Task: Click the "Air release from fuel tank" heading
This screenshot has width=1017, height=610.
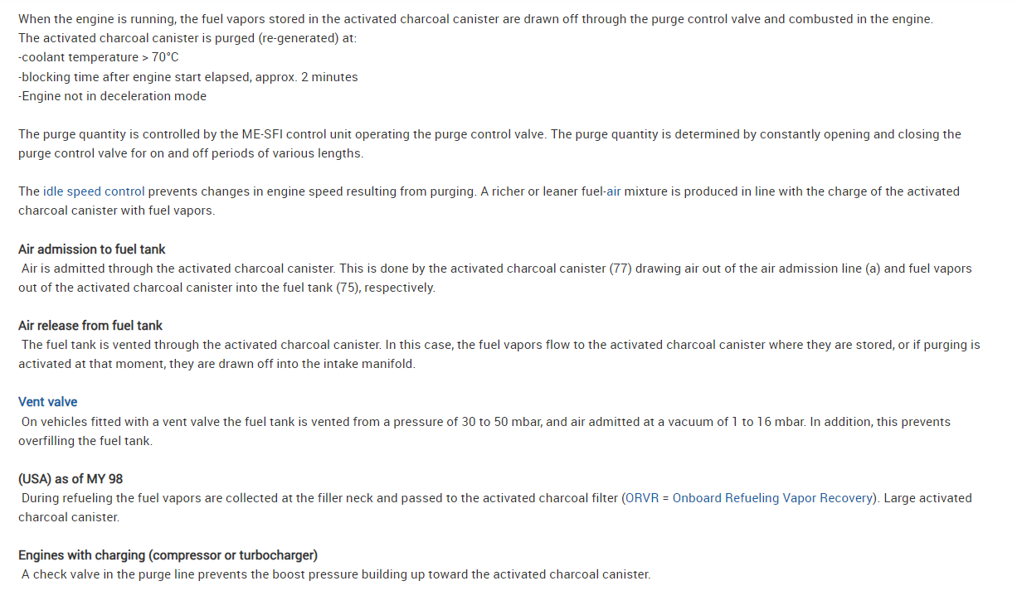Action: click(x=90, y=326)
